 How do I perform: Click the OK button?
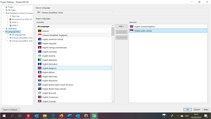pos(188,110)
